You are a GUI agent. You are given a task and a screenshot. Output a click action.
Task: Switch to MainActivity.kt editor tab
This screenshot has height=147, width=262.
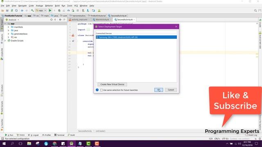(102, 20)
